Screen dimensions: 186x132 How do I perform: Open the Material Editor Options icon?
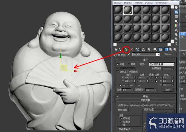coord(176,35)
